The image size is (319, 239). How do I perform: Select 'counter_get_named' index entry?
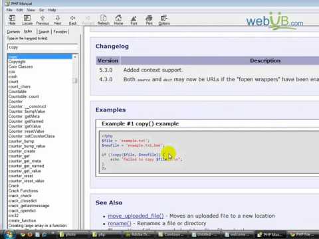tap(26, 166)
